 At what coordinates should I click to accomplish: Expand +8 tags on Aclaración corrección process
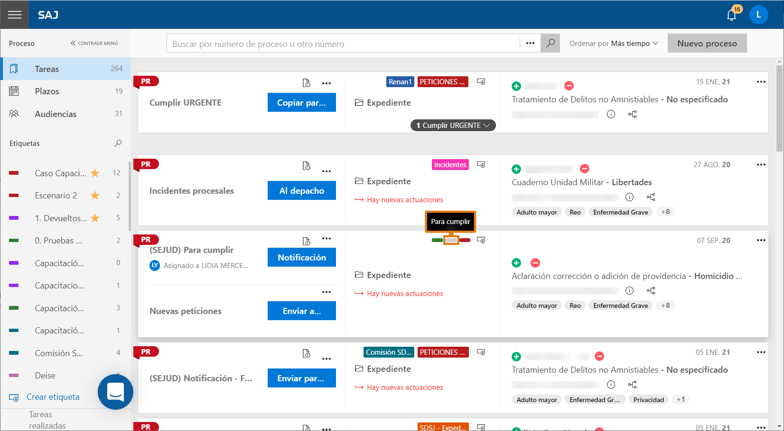[x=665, y=305]
